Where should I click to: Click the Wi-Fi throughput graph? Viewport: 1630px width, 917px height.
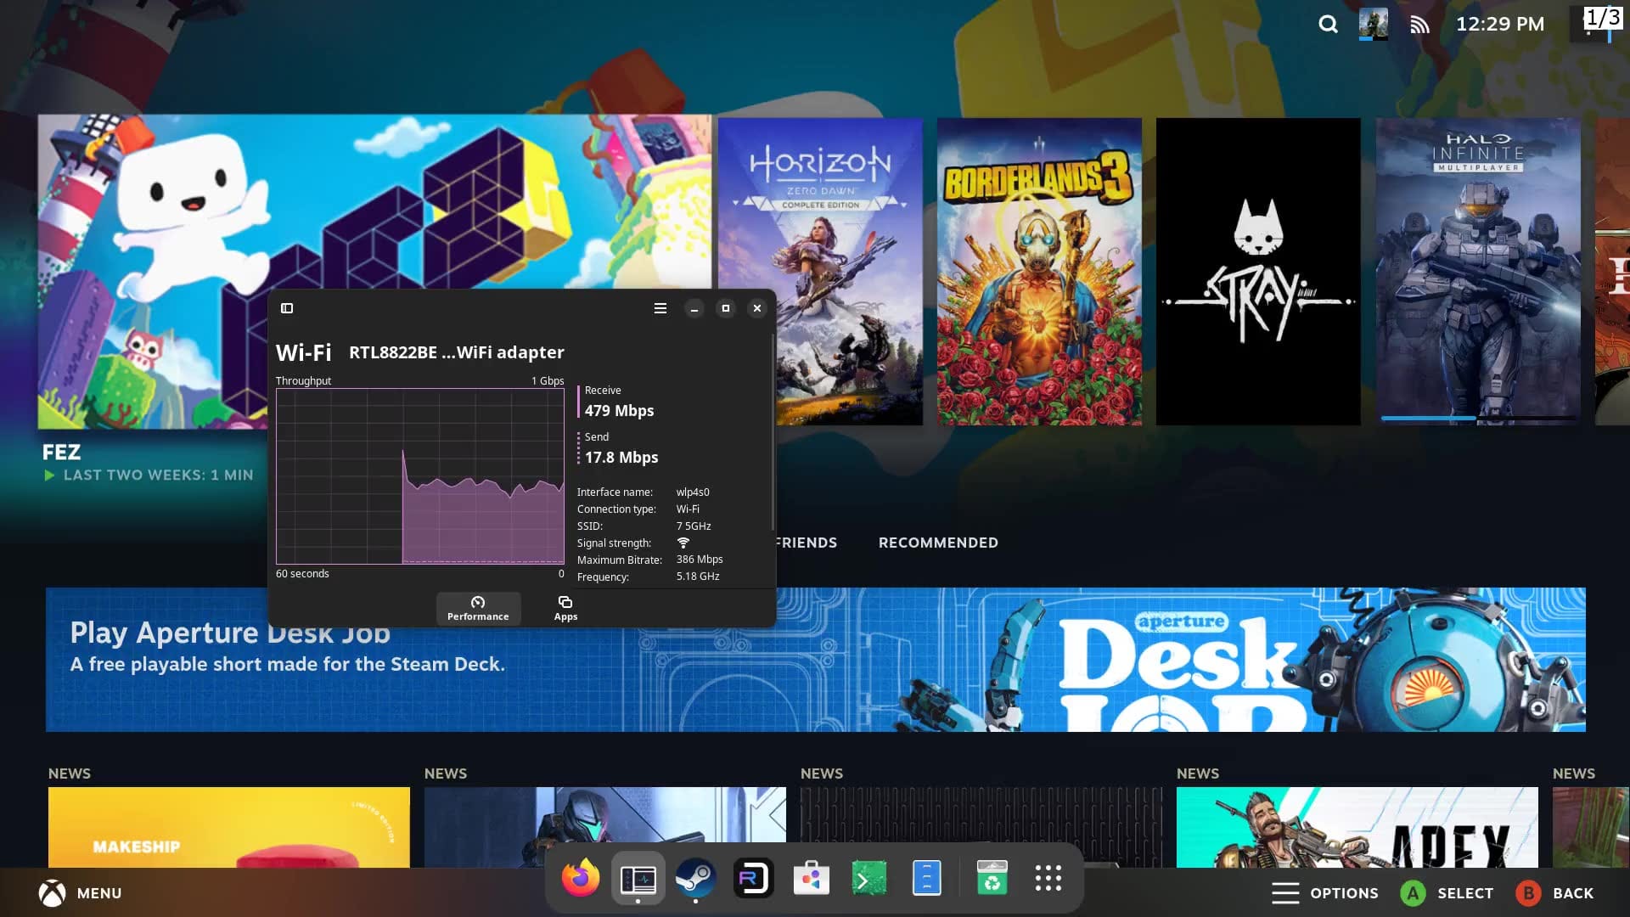coord(420,476)
